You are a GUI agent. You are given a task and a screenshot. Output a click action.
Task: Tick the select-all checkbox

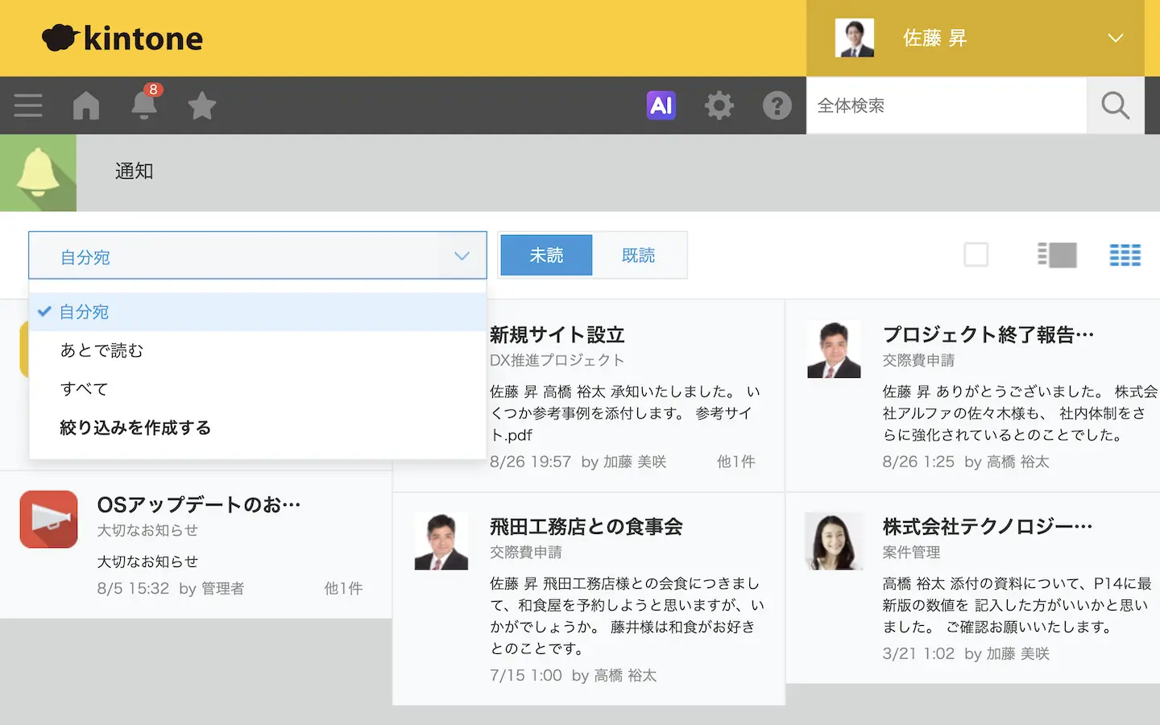coord(976,255)
